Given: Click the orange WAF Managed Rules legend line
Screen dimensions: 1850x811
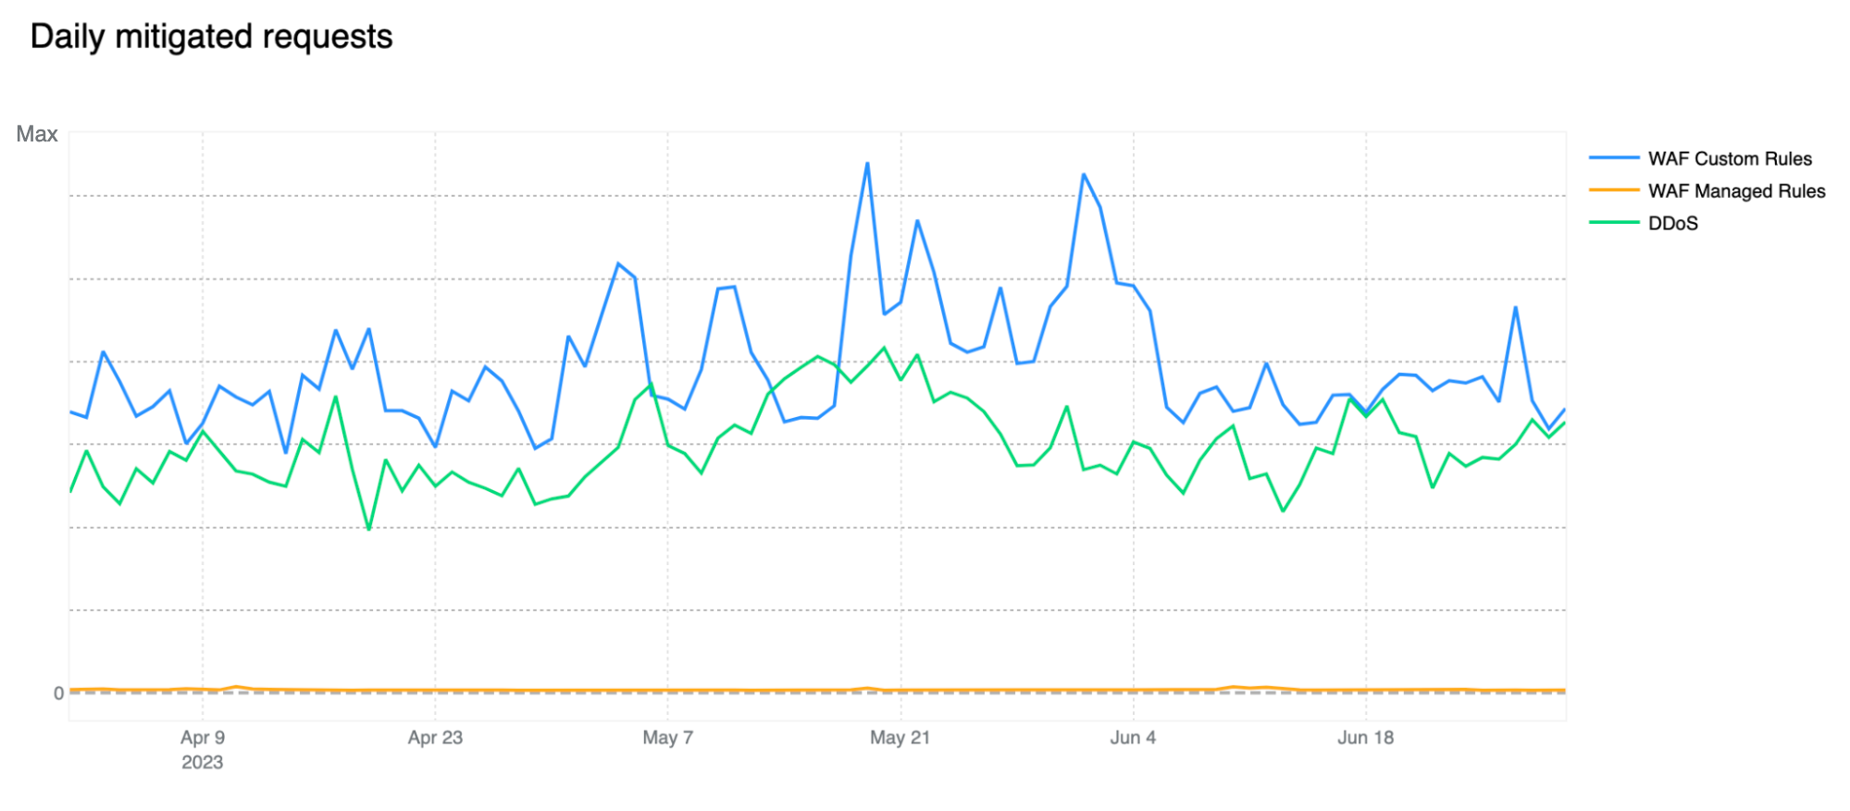Looking at the screenshot, I should coord(1613,190).
